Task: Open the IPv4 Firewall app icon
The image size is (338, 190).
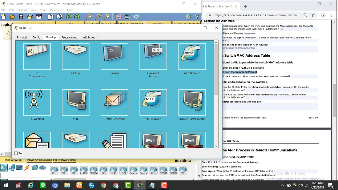Action: coord(153,140)
